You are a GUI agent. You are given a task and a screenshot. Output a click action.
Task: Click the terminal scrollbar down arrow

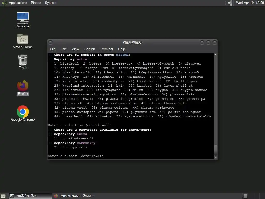[216, 158]
